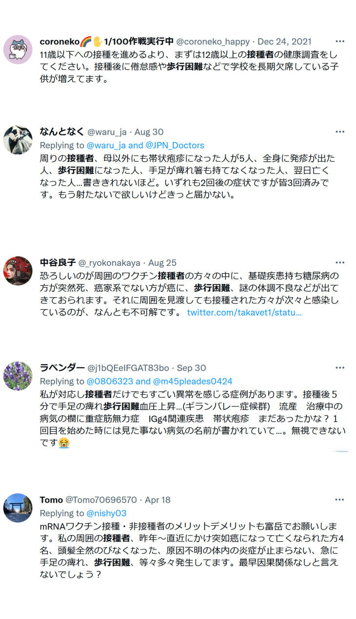This screenshot has width=356, height=619.
Task: Open more options on ラベンダー tweet
Action: (x=340, y=368)
